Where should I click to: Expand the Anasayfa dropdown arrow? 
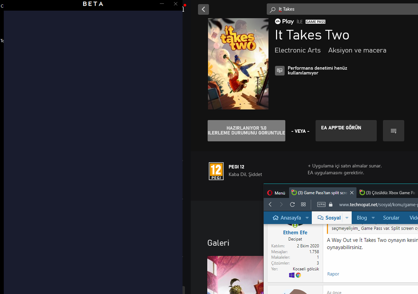coord(307,218)
